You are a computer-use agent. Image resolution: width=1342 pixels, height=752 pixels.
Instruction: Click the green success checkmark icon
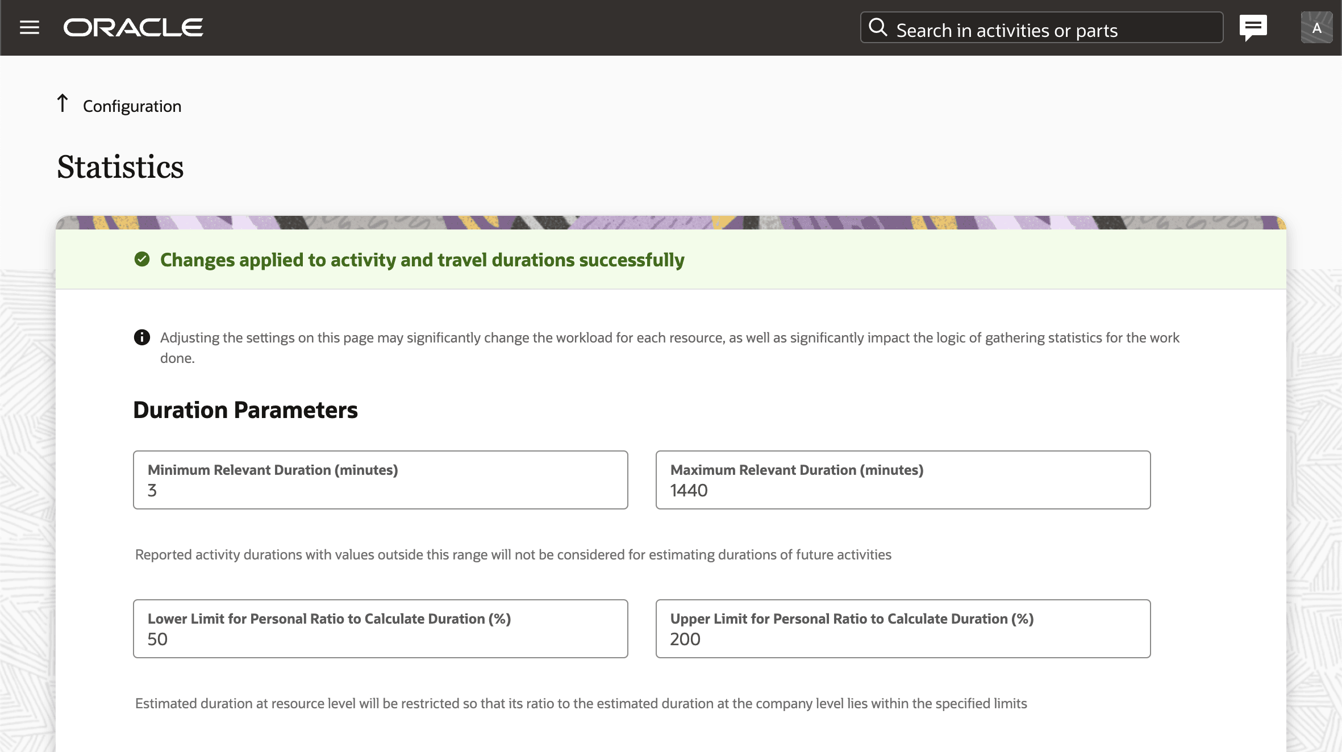pyautogui.click(x=142, y=260)
